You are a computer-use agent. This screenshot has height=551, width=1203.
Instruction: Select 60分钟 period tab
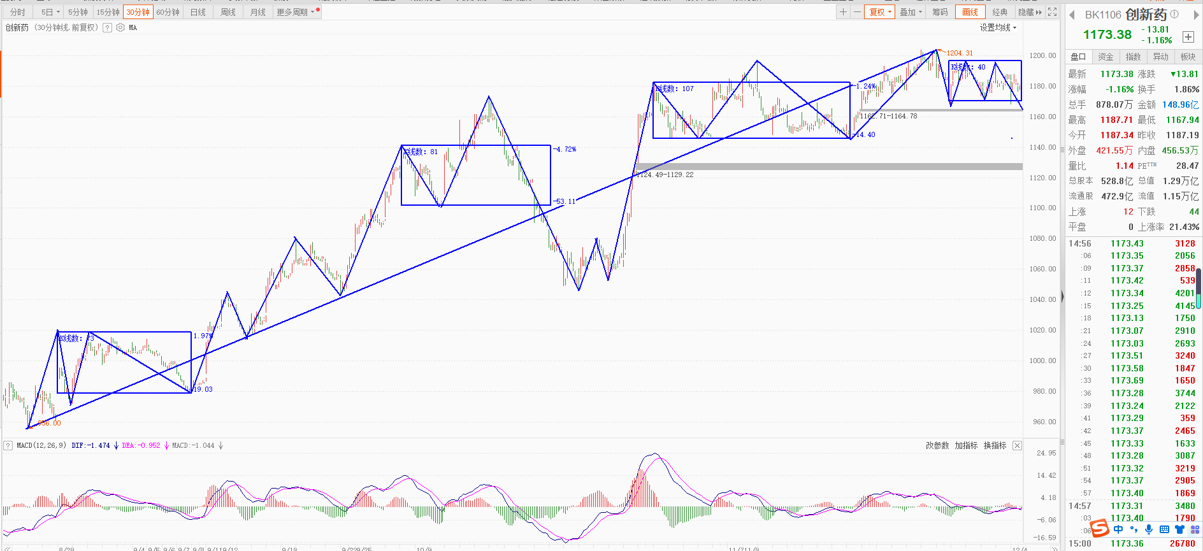[168, 12]
